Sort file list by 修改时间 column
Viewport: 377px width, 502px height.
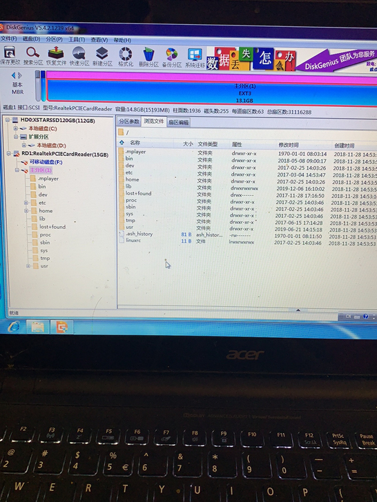(x=289, y=145)
